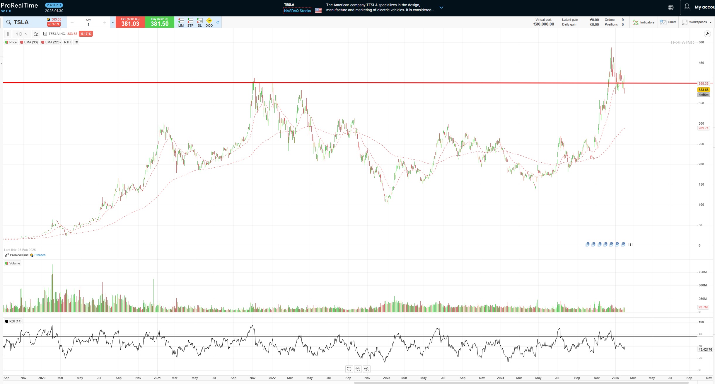Image resolution: width=715 pixels, height=384 pixels.
Task: Toggle the EMA (220) indicator label
Action: [51, 42]
